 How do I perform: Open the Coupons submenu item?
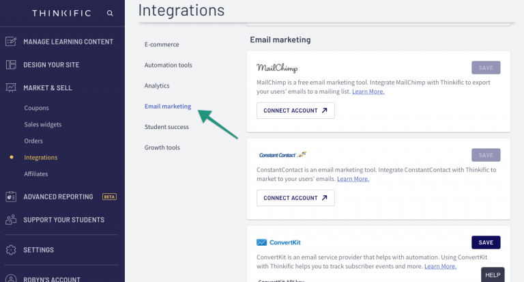point(37,108)
